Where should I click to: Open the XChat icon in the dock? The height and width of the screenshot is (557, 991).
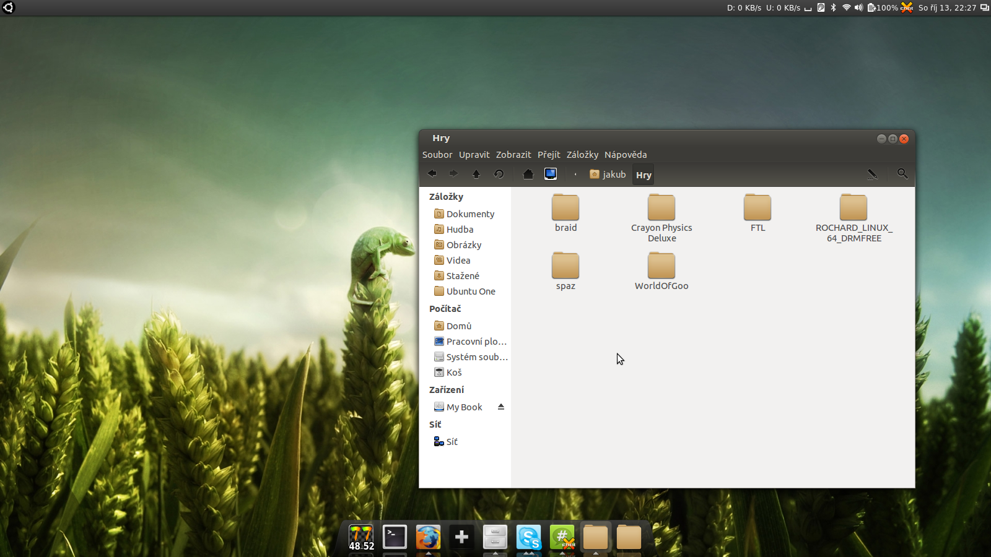click(x=562, y=537)
